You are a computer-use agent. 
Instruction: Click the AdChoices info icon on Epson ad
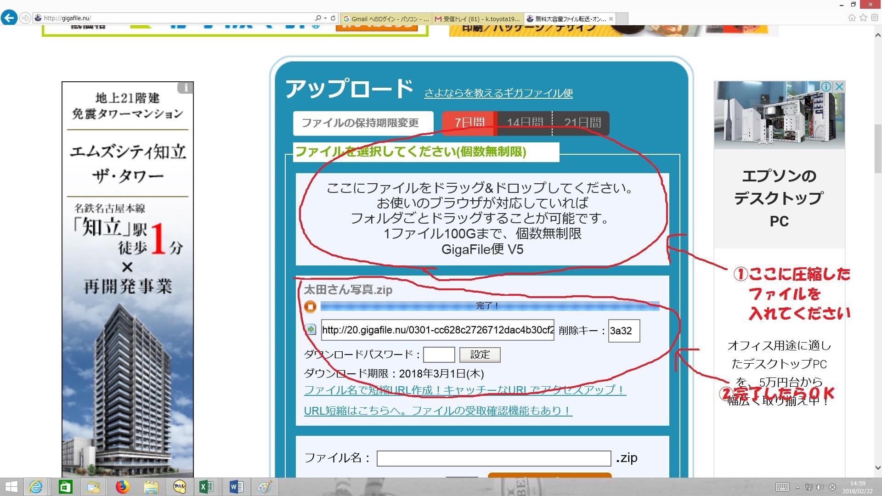[x=826, y=86]
